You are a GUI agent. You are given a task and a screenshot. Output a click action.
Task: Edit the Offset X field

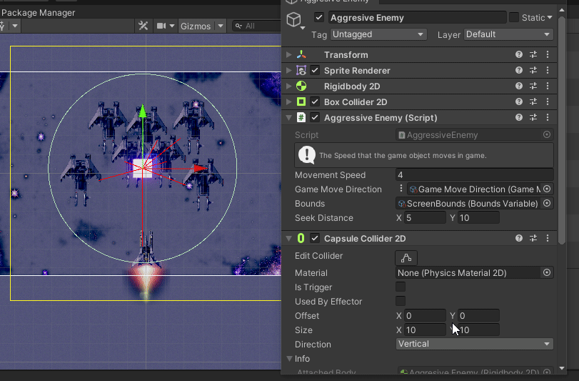click(425, 315)
